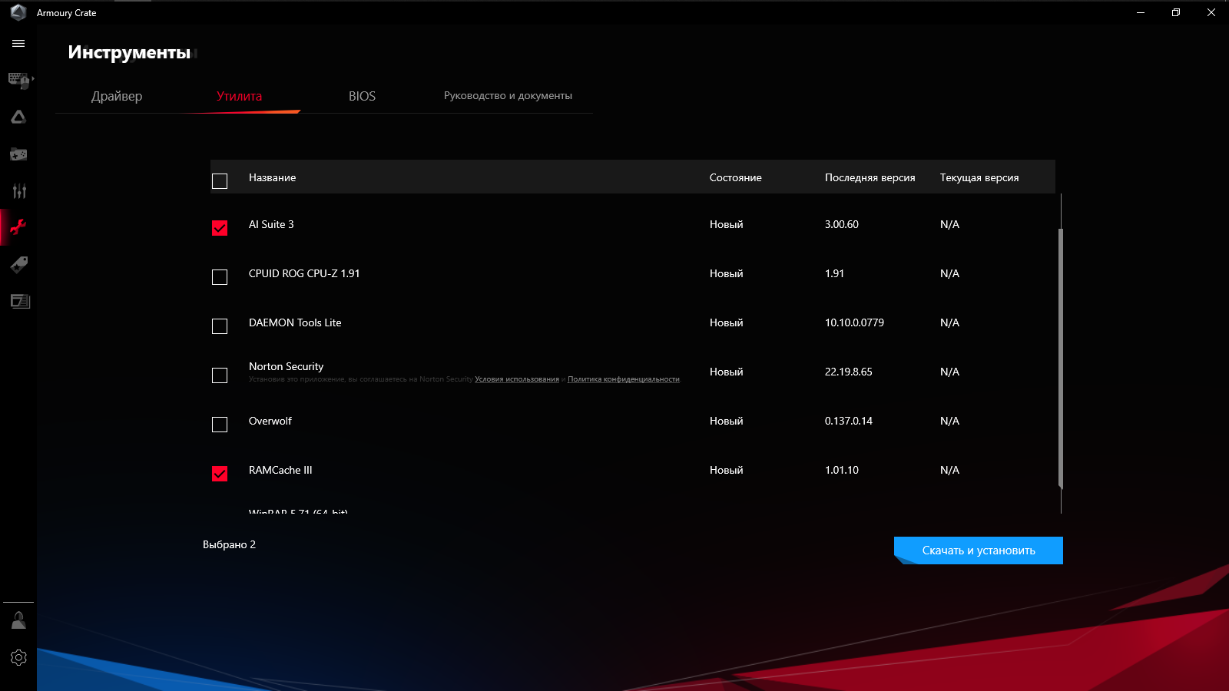Switch to the BIOS tab

(362, 96)
